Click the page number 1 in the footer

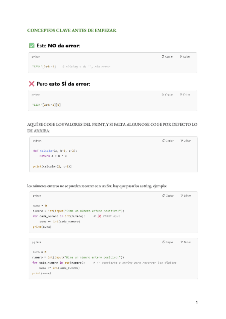[x=196, y=302]
